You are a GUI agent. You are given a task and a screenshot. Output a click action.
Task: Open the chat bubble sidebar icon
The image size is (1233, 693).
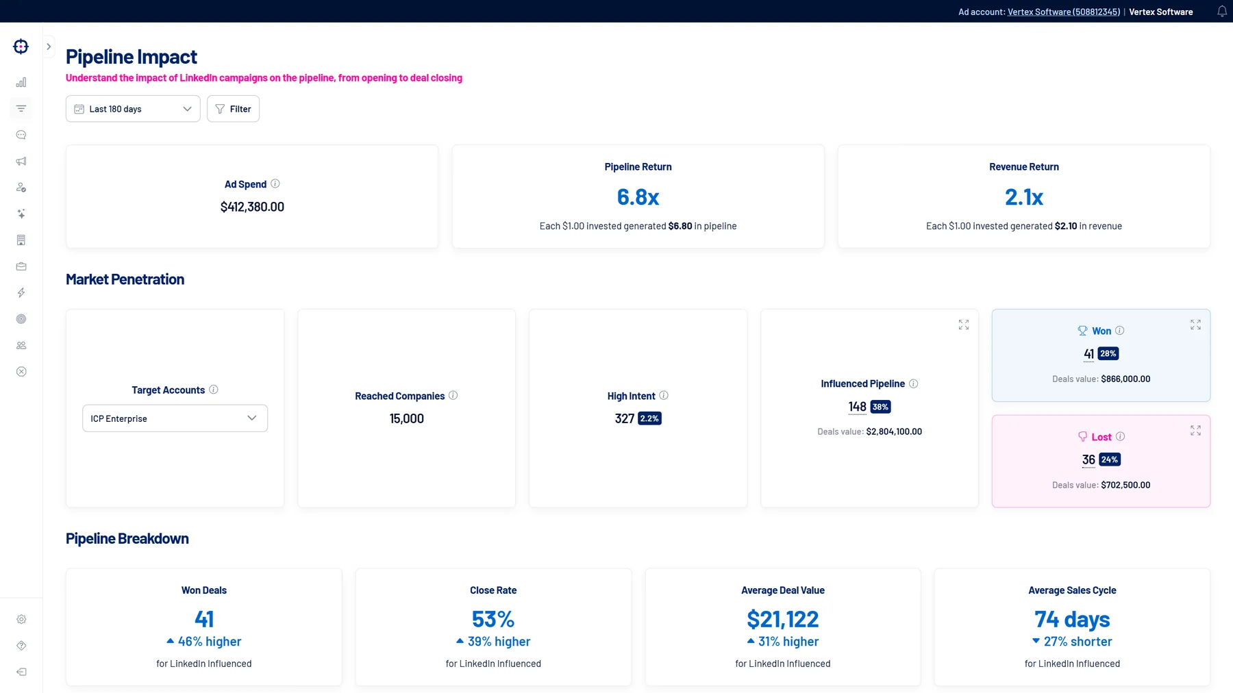[21, 135]
